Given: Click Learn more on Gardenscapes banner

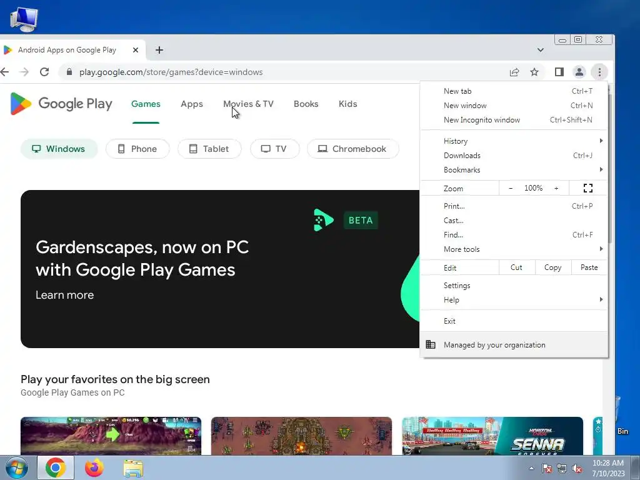Looking at the screenshot, I should click(x=64, y=295).
